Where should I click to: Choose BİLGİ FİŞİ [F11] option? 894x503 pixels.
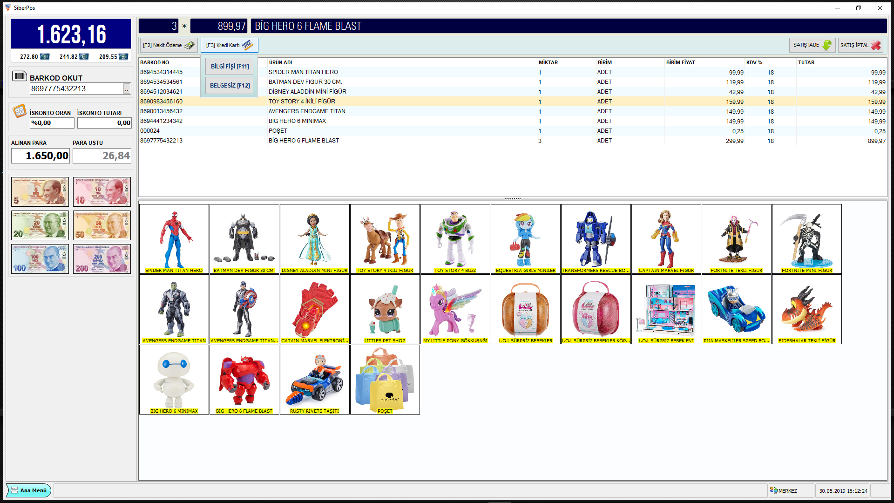pos(230,66)
